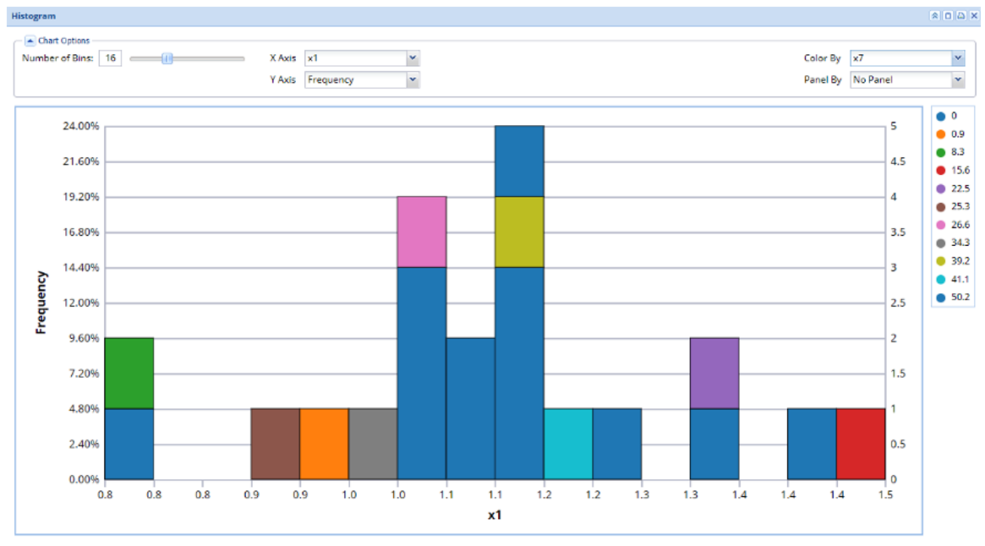Collapse the Chart Options section
The image size is (985, 546).
(x=30, y=41)
